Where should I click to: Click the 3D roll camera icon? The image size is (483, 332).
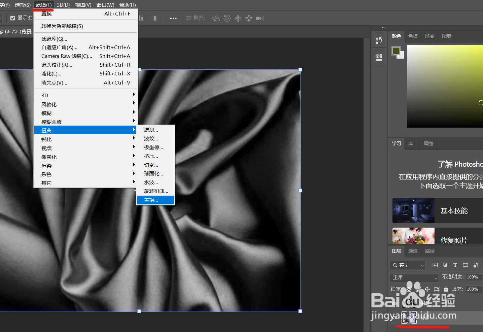click(227, 18)
